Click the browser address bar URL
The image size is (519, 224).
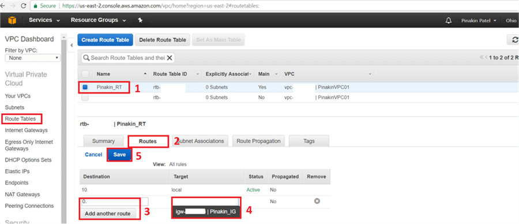(161, 6)
